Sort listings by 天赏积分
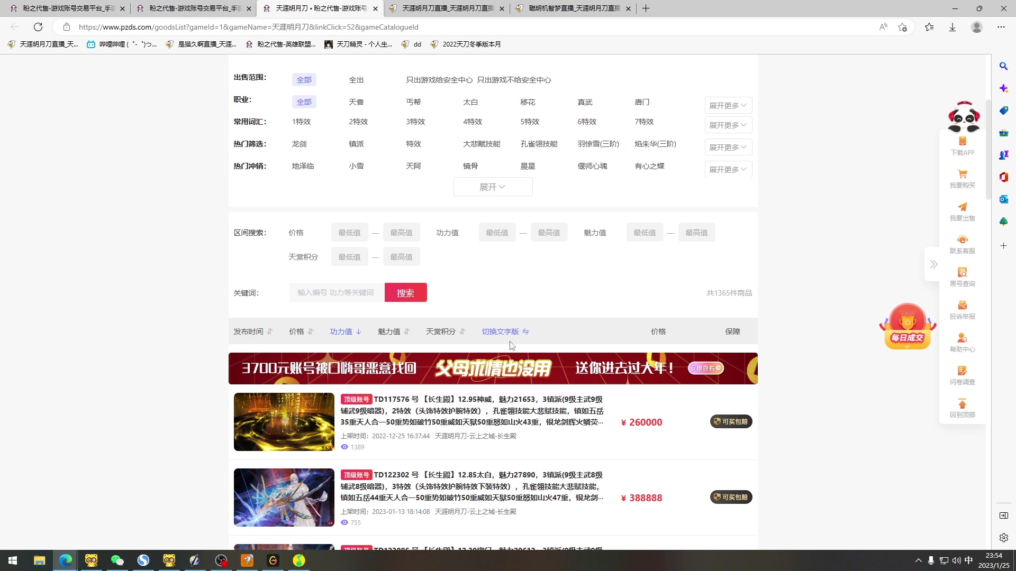1016x571 pixels. (446, 331)
